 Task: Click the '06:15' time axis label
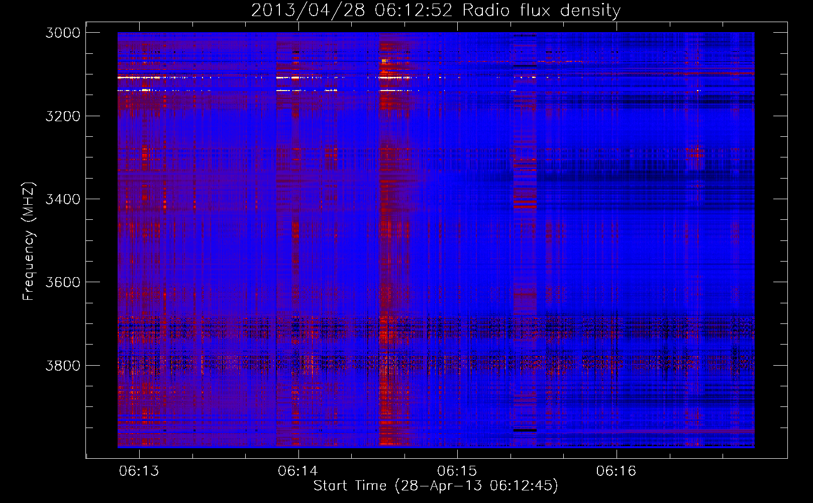point(457,471)
